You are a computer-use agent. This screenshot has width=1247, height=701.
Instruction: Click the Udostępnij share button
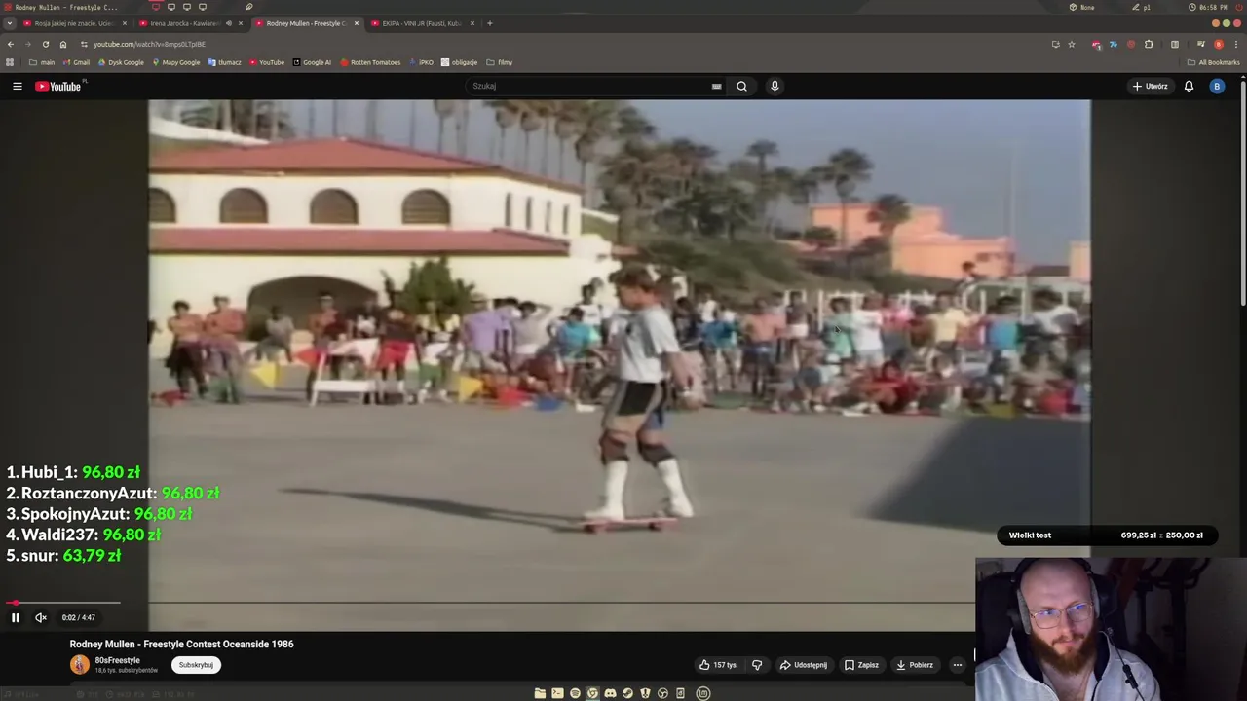[x=804, y=665]
